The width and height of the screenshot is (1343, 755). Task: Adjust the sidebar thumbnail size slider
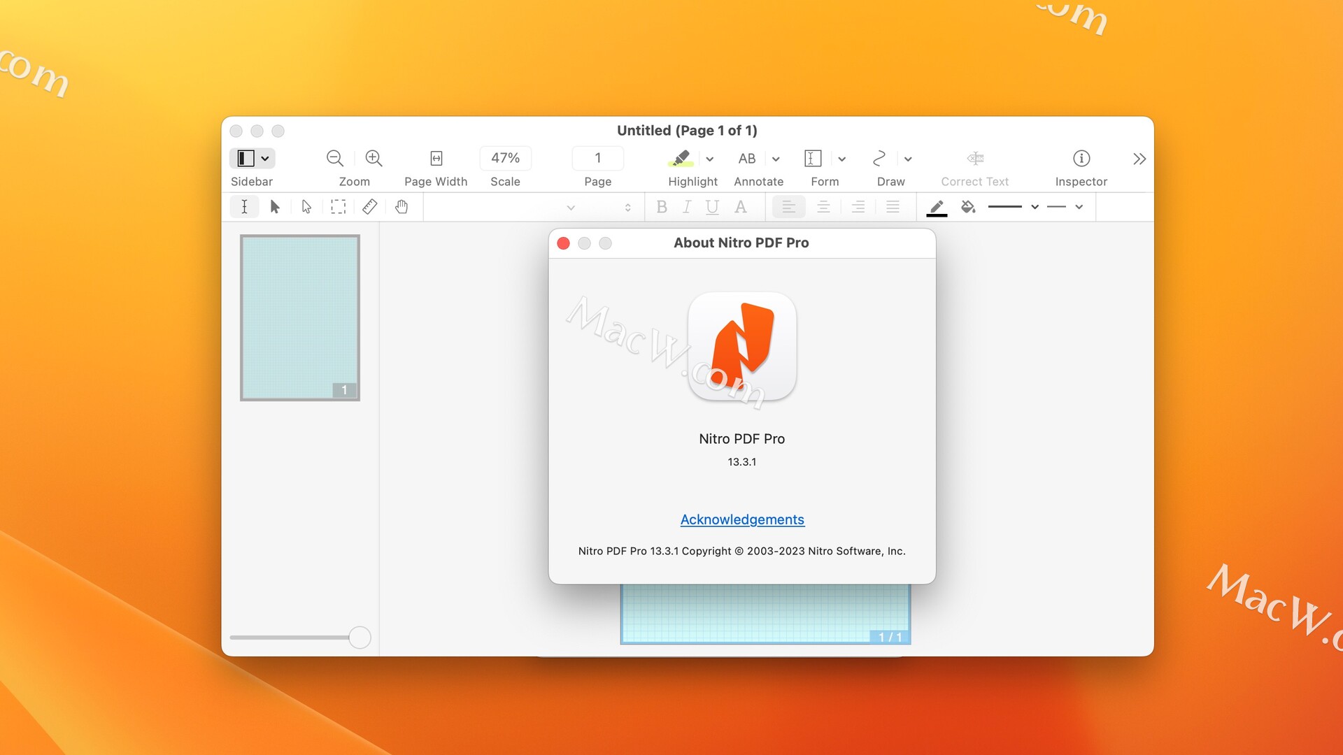(x=360, y=638)
